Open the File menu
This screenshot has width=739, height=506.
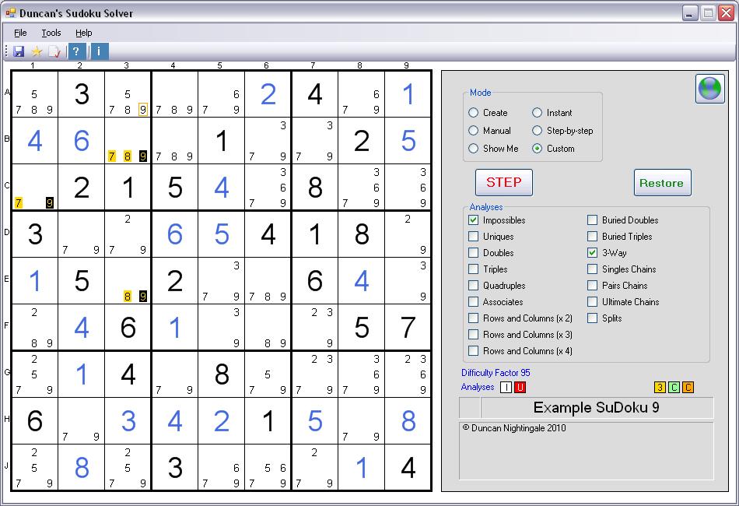(x=20, y=33)
